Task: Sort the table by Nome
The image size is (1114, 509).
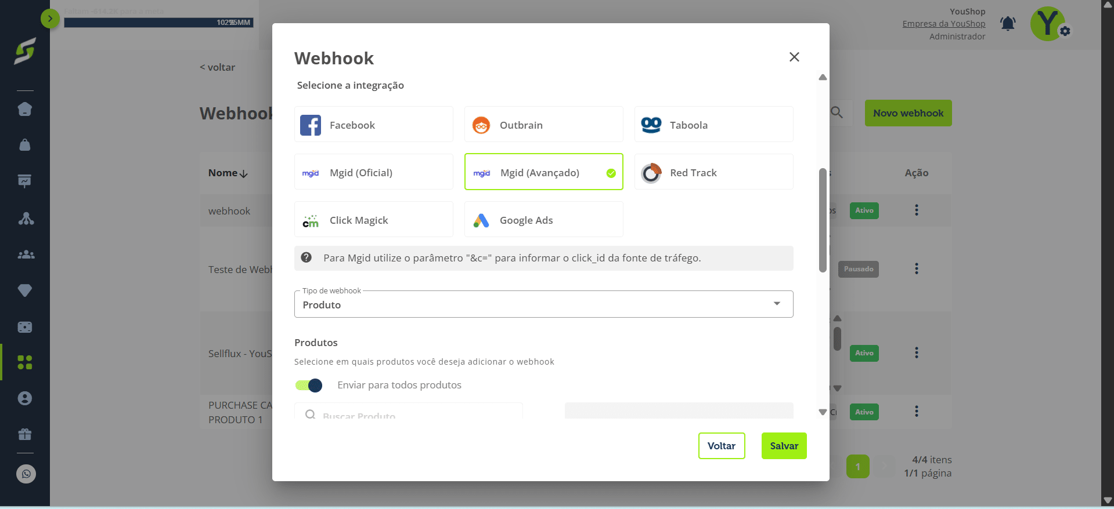Action: (228, 173)
